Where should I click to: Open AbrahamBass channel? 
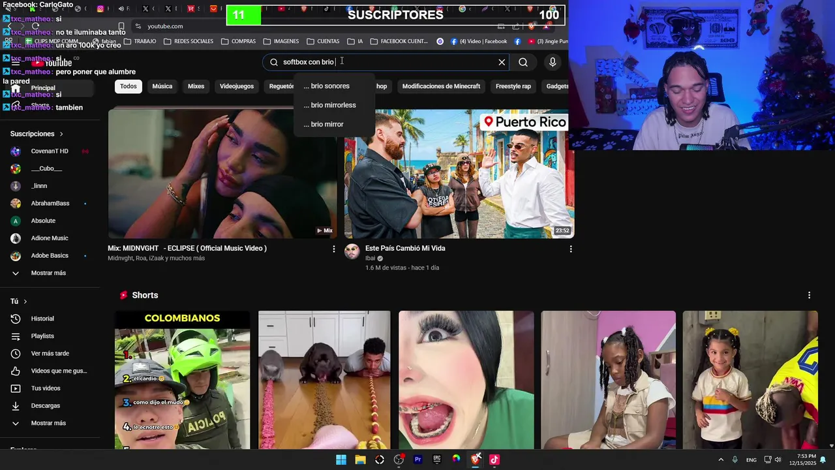[50, 204]
